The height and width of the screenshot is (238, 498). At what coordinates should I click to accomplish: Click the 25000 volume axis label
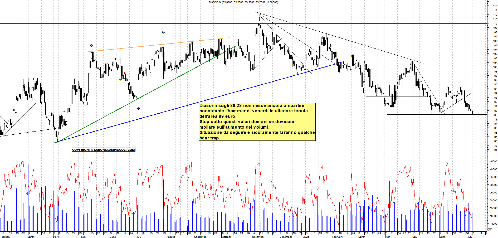pos(494,193)
